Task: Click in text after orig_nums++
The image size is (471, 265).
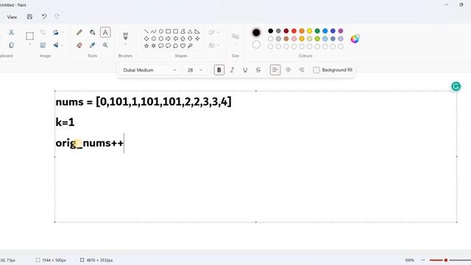Action: pos(124,143)
